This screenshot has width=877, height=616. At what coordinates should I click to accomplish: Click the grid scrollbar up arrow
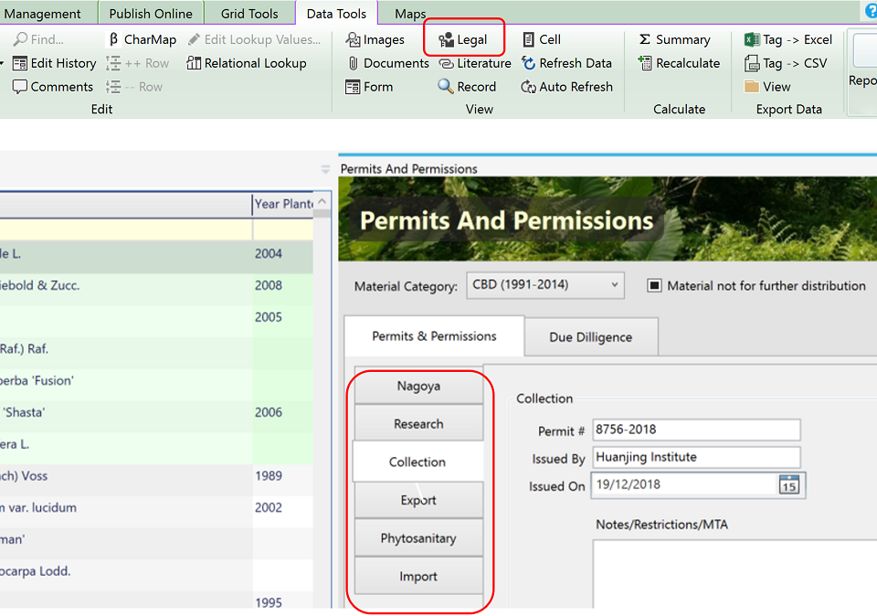click(322, 201)
